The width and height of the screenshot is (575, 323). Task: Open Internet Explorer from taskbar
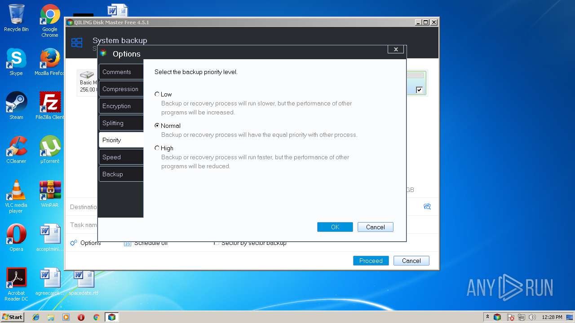click(36, 317)
